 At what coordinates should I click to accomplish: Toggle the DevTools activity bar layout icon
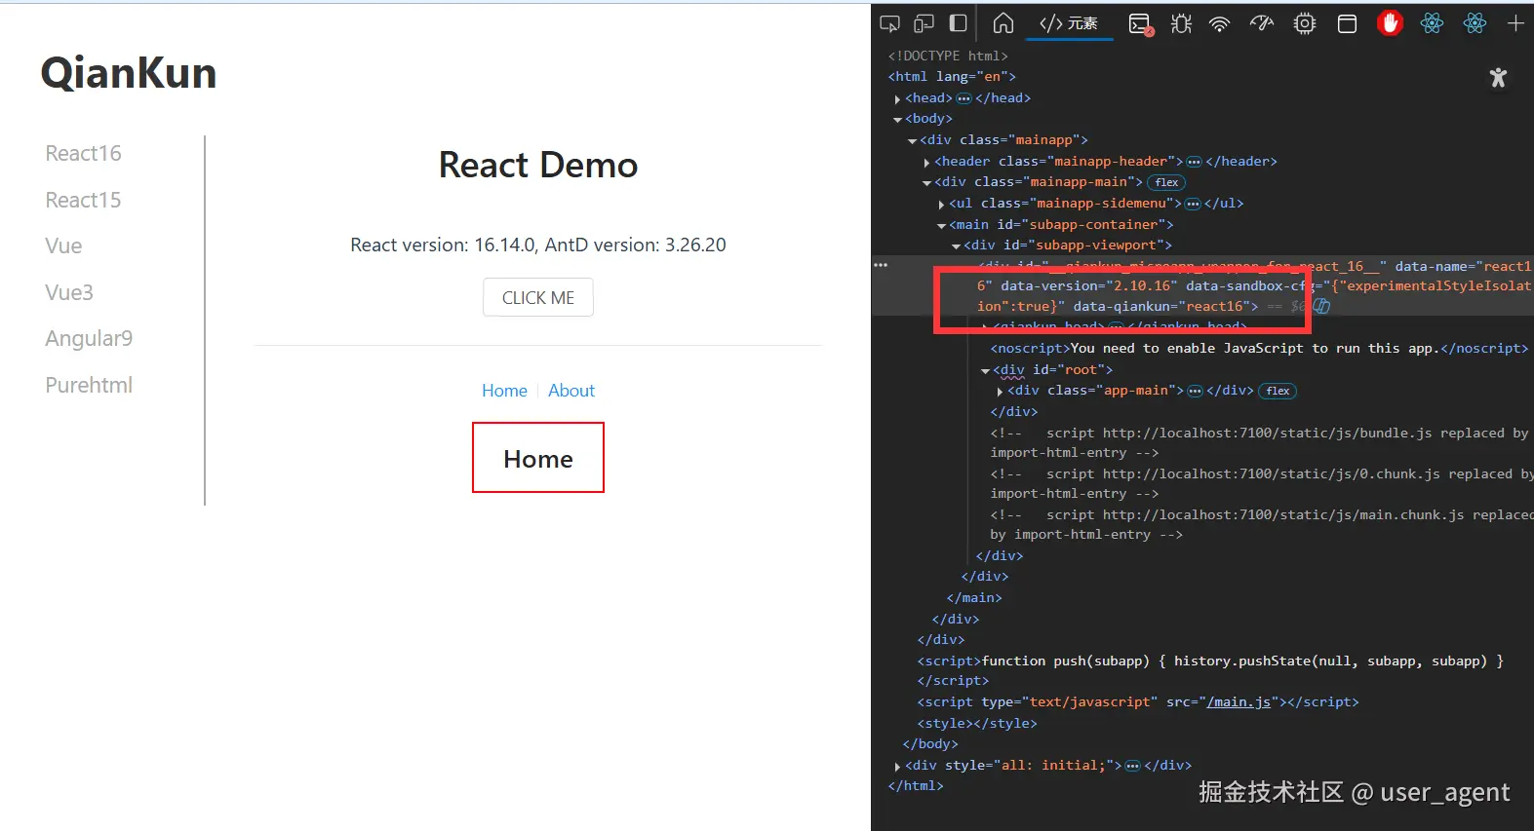959,23
